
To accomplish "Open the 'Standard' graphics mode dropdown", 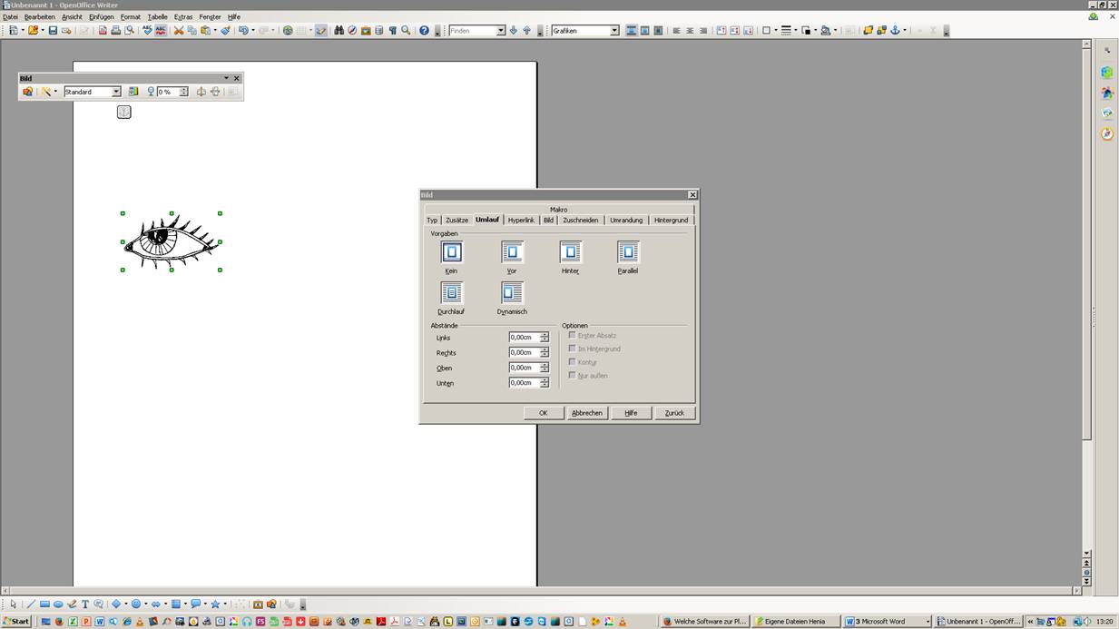I will point(116,92).
